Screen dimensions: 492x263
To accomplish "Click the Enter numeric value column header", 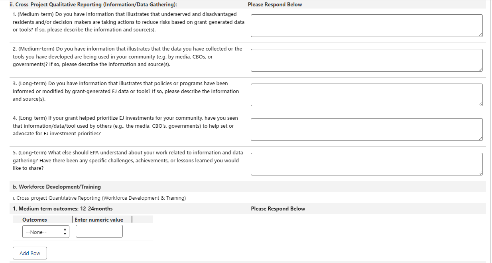I will (99, 220).
